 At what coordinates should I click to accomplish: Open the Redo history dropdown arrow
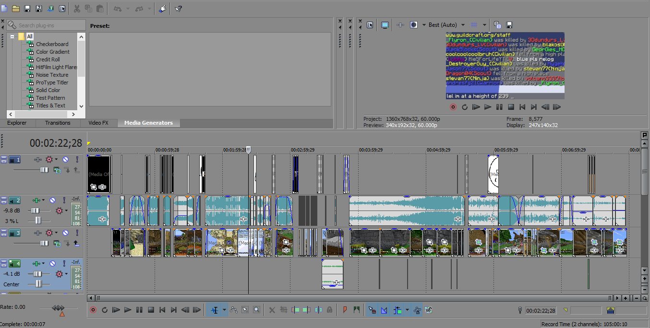149,9
